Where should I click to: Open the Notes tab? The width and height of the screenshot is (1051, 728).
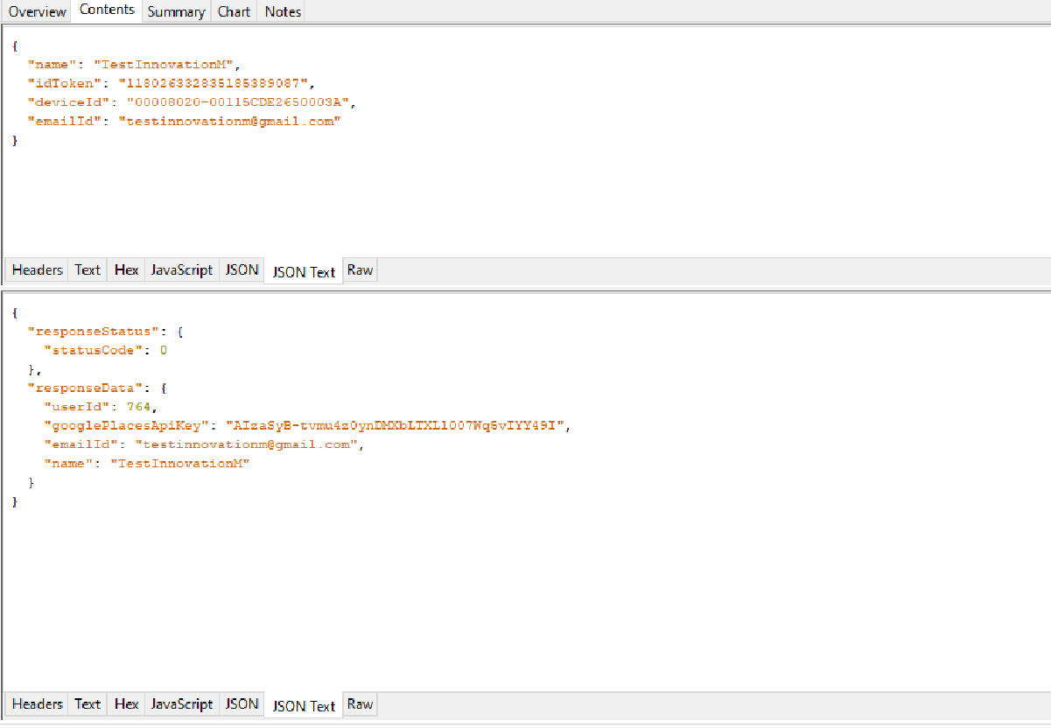coord(282,11)
